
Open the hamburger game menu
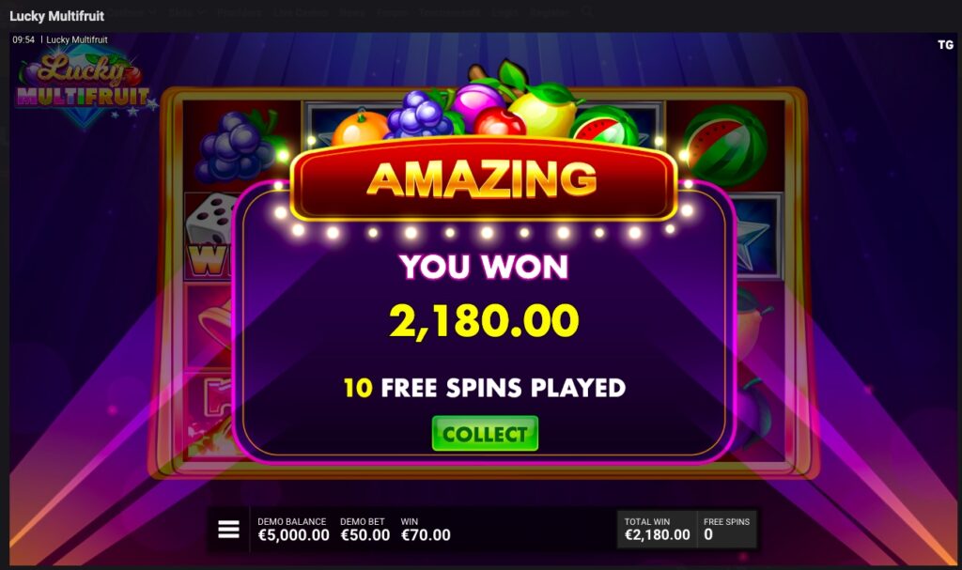click(x=228, y=529)
